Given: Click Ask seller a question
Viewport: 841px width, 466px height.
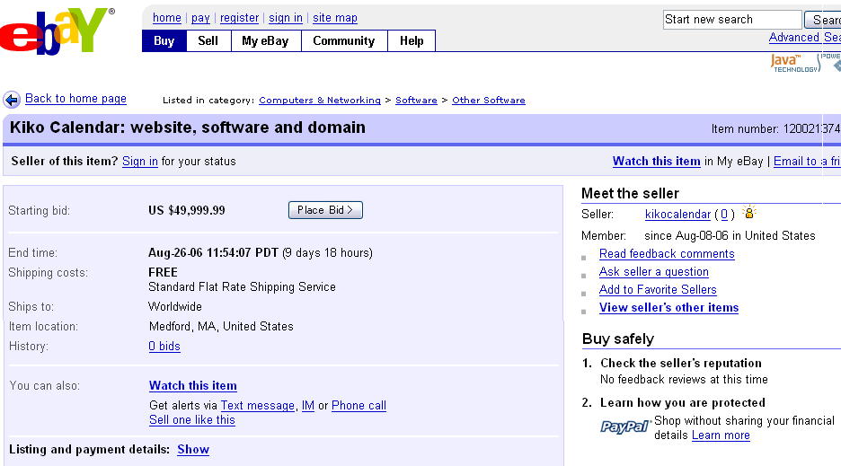Looking at the screenshot, I should point(654,272).
